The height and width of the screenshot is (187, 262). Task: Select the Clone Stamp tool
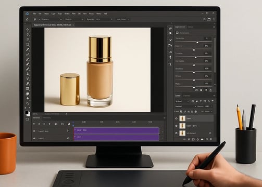tap(28, 74)
